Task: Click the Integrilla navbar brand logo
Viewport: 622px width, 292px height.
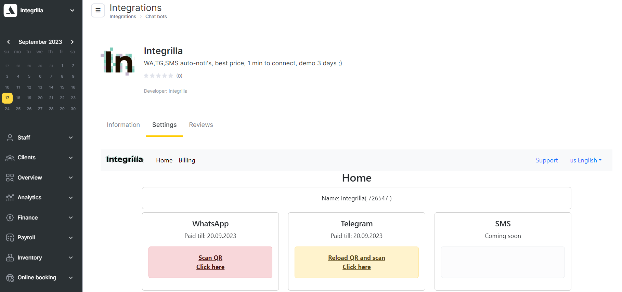Action: (x=125, y=159)
